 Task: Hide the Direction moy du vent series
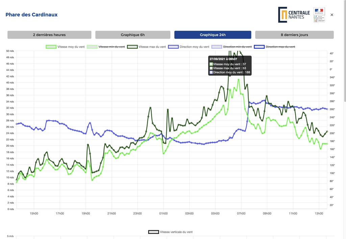[194, 47]
